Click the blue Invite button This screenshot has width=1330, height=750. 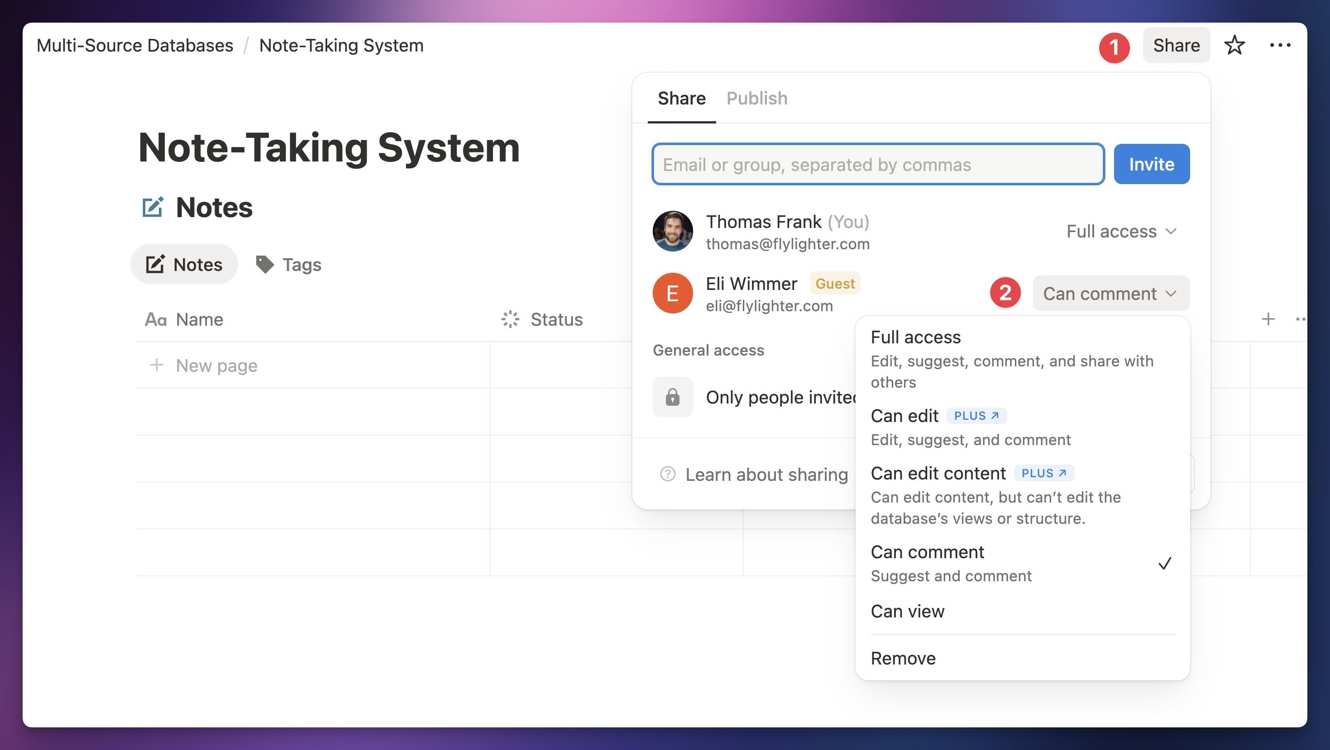pyautogui.click(x=1151, y=164)
